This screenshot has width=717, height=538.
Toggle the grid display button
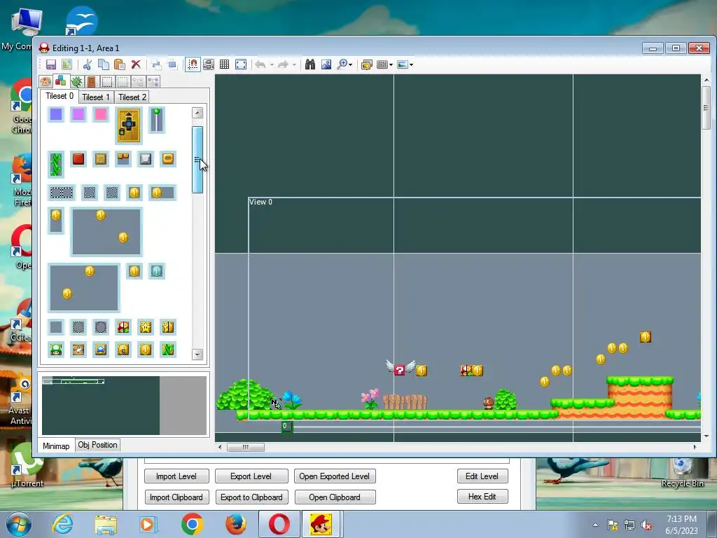tap(224, 64)
